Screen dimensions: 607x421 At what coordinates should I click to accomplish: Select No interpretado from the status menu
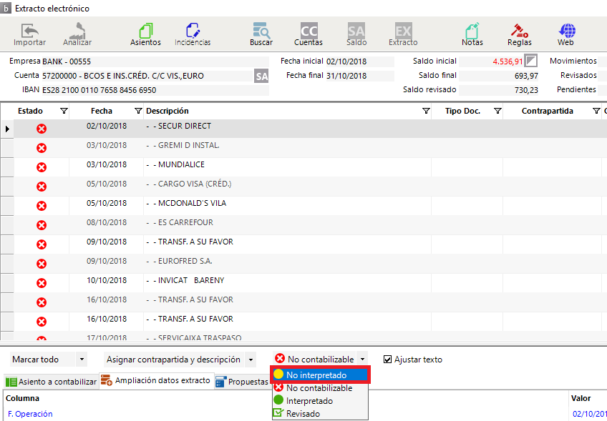[x=321, y=375]
